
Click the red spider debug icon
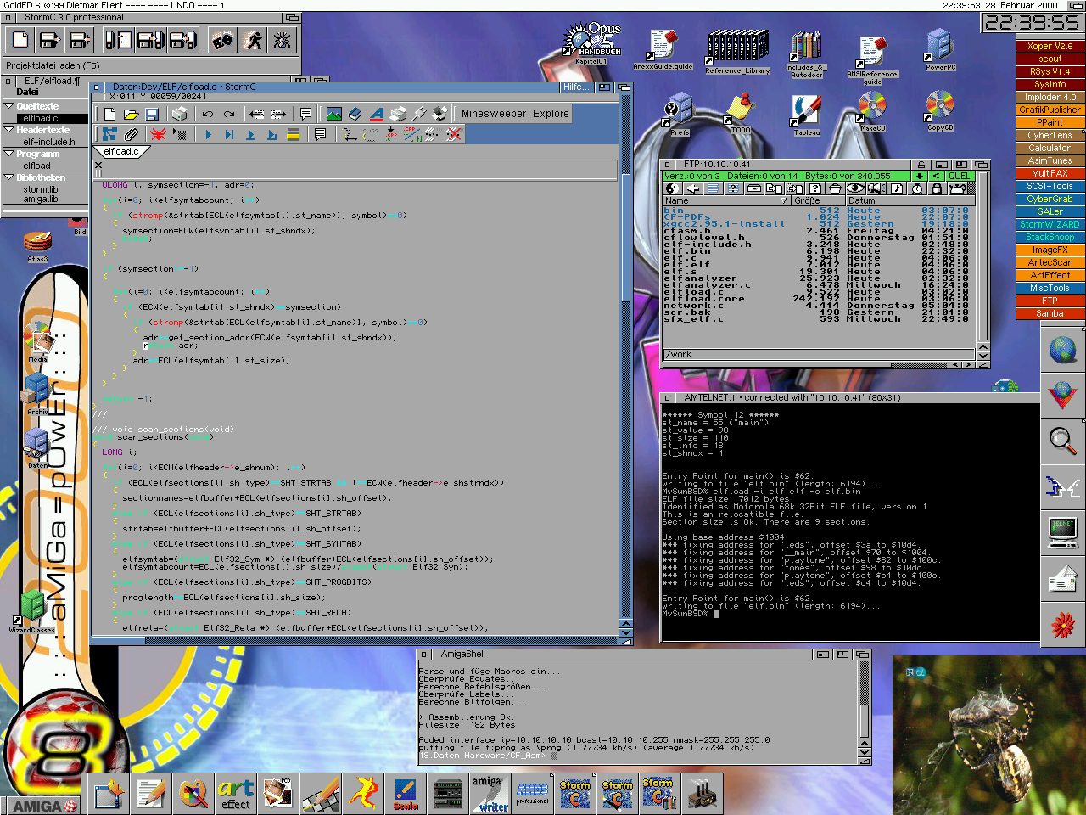click(158, 134)
